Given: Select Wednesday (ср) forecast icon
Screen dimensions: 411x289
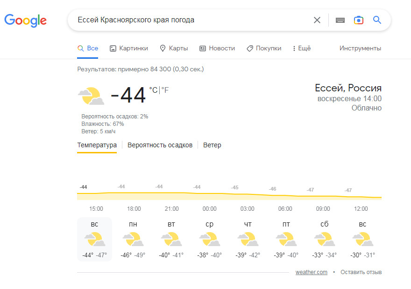Looking at the screenshot, I should click(x=209, y=239).
